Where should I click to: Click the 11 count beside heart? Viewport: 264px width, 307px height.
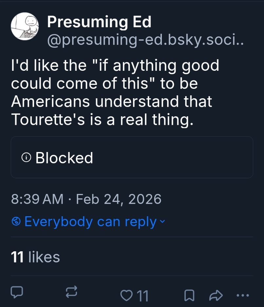[142, 296]
